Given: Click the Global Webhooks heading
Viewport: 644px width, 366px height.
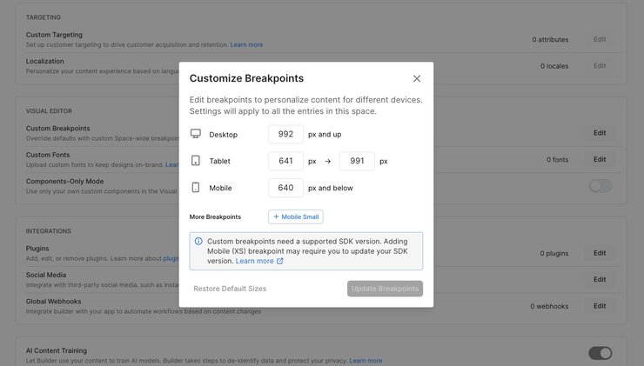Looking at the screenshot, I should [53, 301].
